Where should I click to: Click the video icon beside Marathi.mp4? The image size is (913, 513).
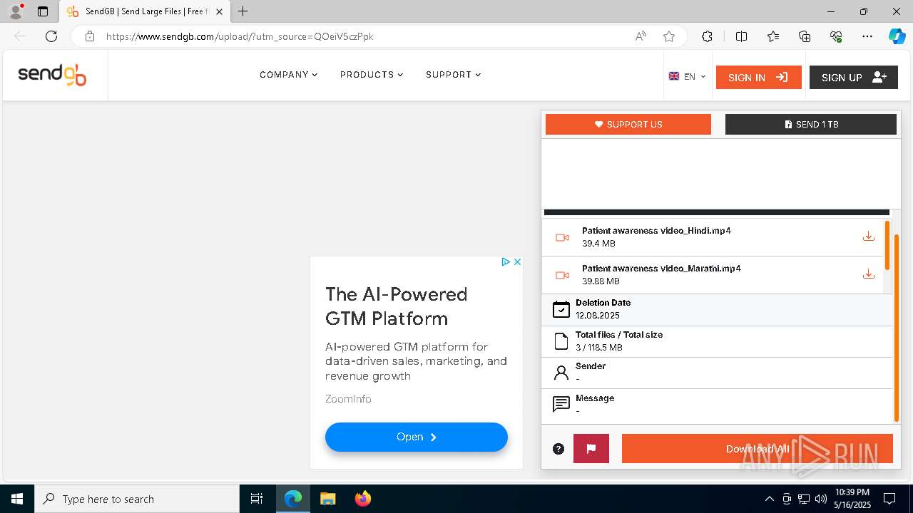[562, 275]
